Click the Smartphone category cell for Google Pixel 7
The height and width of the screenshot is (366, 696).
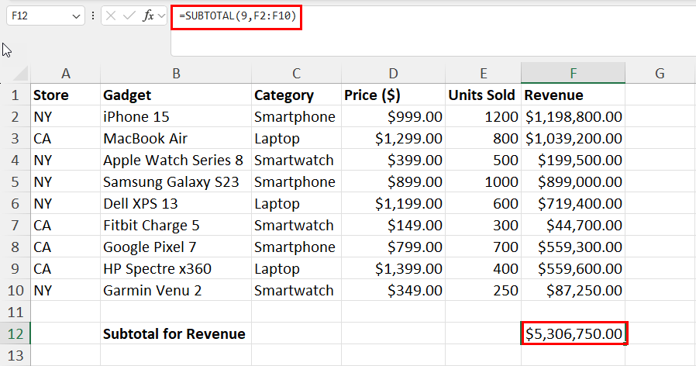tap(297, 247)
